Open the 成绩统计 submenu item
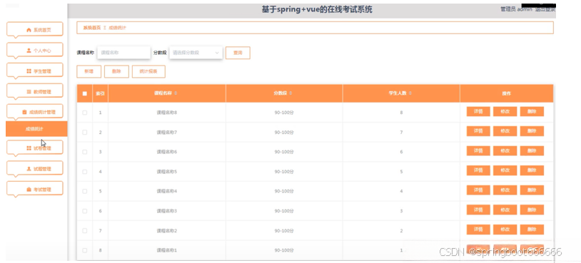Screen dimensions: 581x263 pyautogui.click(x=36, y=129)
